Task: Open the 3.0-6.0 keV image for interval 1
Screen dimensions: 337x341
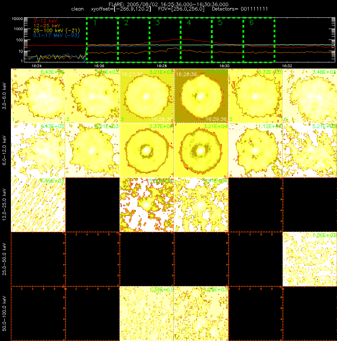Action: (x=38, y=96)
